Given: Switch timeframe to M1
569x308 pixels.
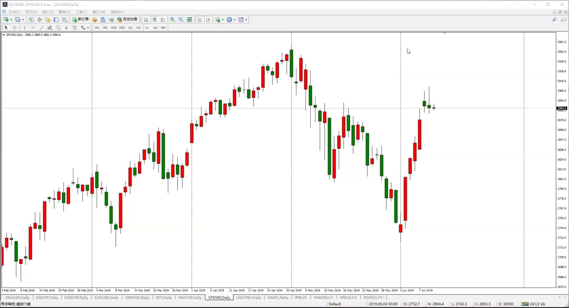Looking at the screenshot, I should pyautogui.click(x=97, y=28).
